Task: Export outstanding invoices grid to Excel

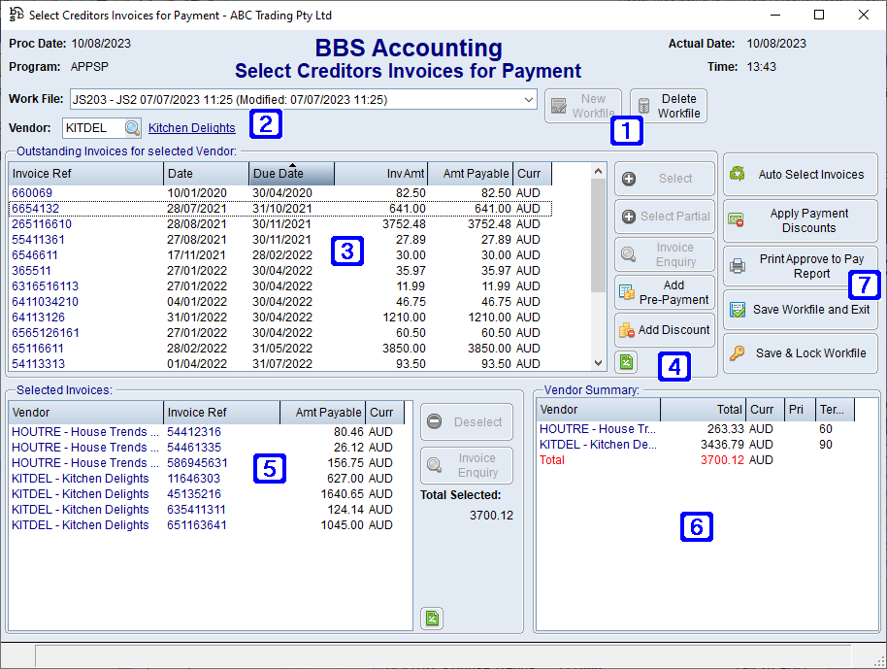Action: 626,361
